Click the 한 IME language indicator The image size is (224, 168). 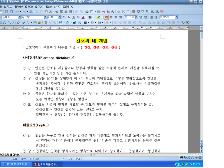[181, 158]
